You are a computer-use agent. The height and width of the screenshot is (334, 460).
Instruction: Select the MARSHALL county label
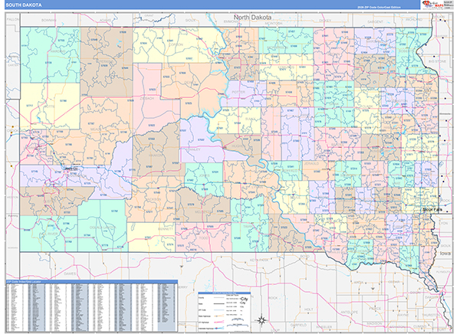pyautogui.click(x=375, y=42)
